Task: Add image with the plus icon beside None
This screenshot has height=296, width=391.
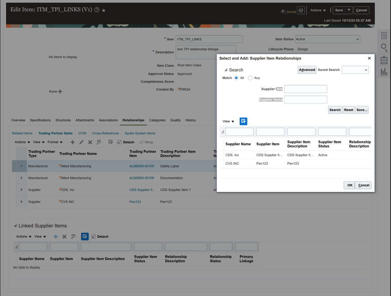Action: click(x=60, y=91)
